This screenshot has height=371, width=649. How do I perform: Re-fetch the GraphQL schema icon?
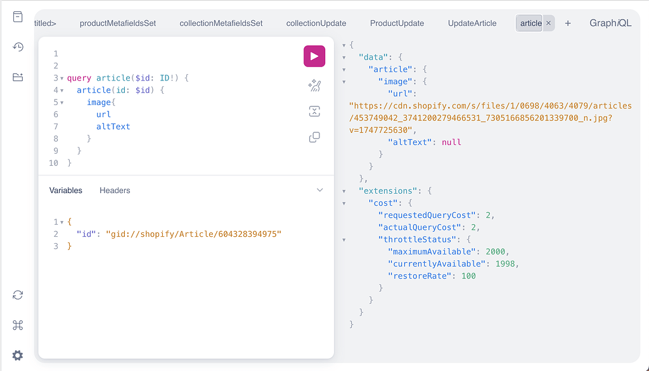tap(18, 295)
